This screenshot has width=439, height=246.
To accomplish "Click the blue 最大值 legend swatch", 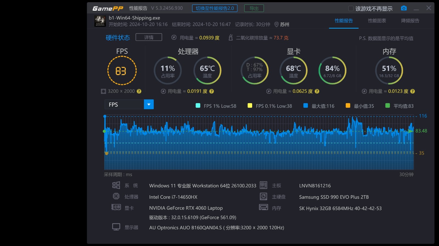I will (x=306, y=106).
